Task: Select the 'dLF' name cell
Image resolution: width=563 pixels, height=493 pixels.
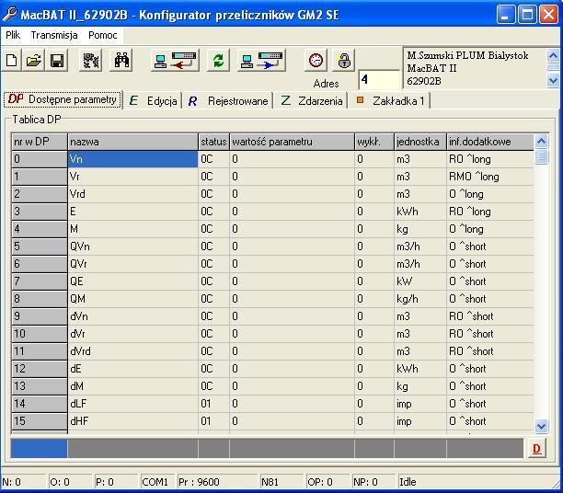Action: (132, 404)
